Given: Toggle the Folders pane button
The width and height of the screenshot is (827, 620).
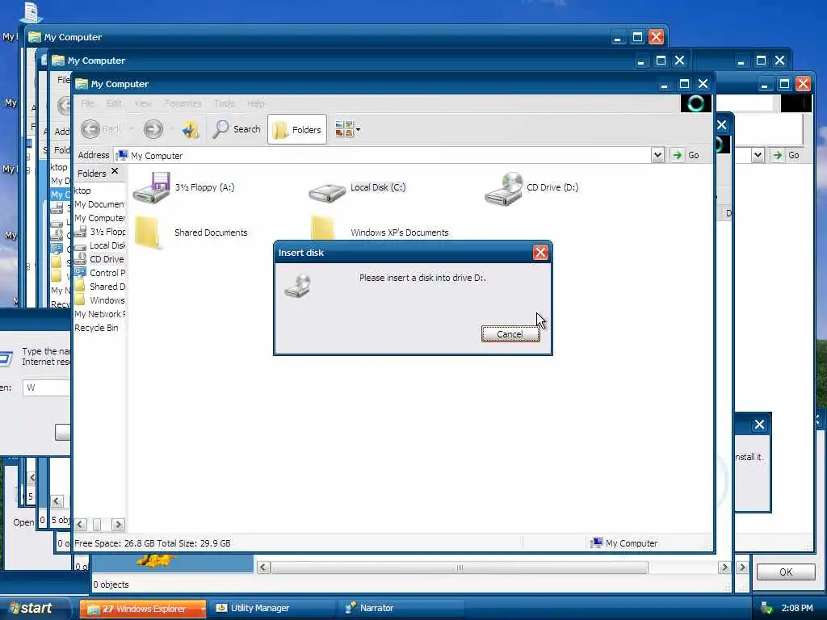Looking at the screenshot, I should click(x=297, y=129).
